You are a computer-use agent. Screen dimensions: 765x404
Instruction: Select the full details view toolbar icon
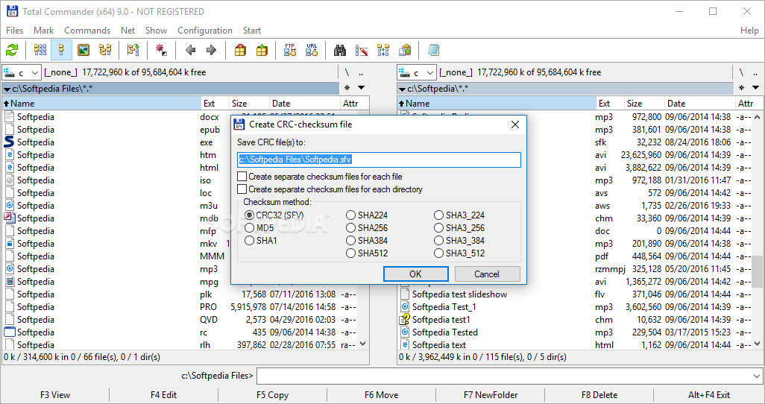pyautogui.click(x=61, y=50)
